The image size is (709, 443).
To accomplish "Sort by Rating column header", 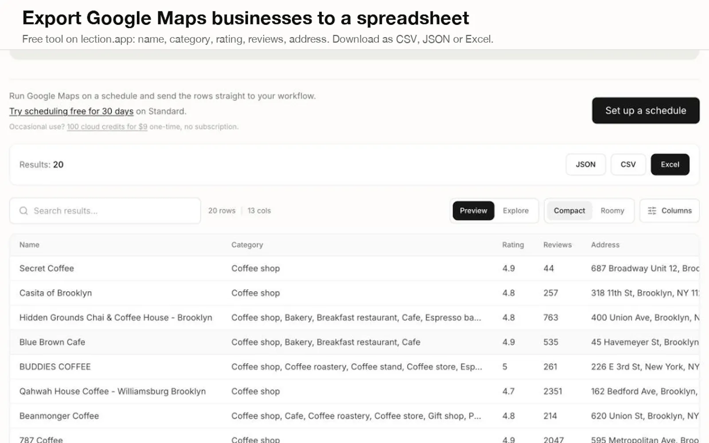I will pyautogui.click(x=513, y=245).
